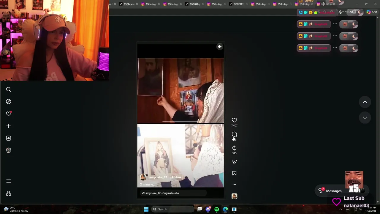380x214 pixels.
Task: Open the audio thumbnail below reel actions
Action: tap(234, 196)
